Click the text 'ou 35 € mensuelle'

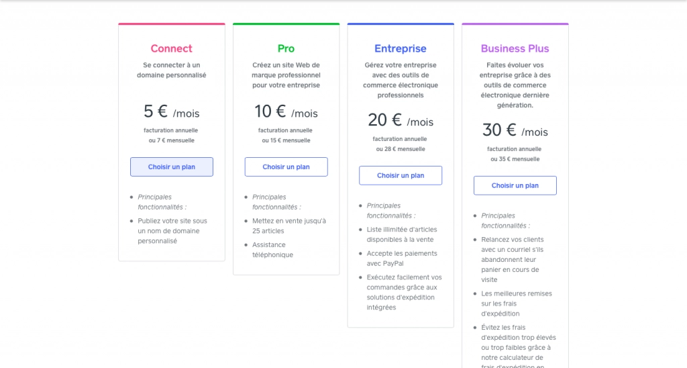tap(515, 159)
